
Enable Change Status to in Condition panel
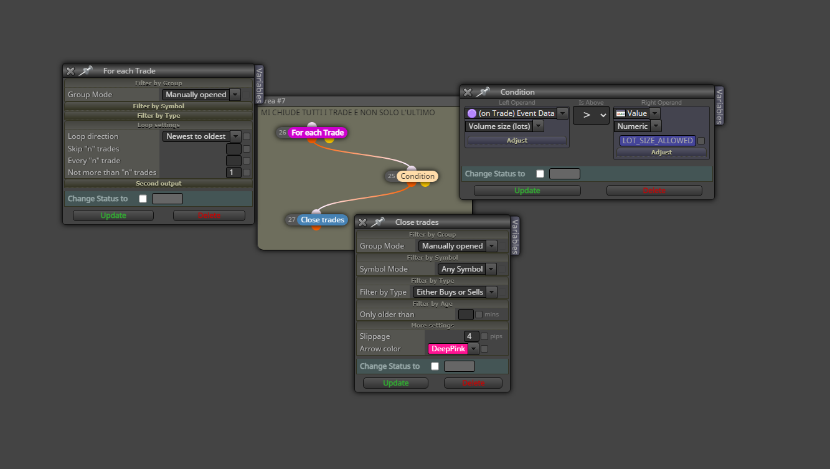coord(540,174)
